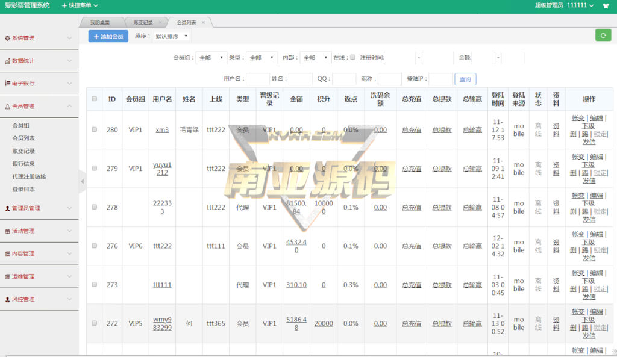The height and width of the screenshot is (357, 617).
Task: Click the 添加会员 button
Action: [x=108, y=36]
